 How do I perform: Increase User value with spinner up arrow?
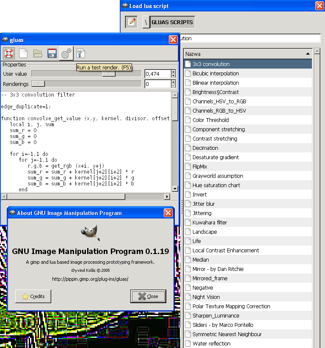click(x=173, y=72)
